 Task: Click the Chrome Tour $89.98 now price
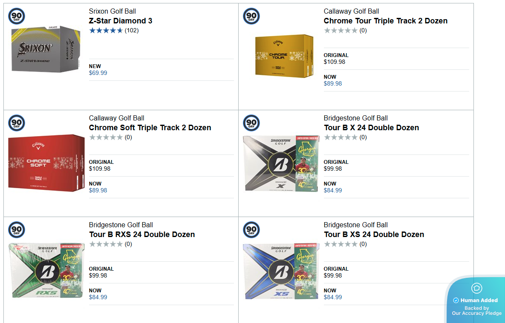pos(333,83)
